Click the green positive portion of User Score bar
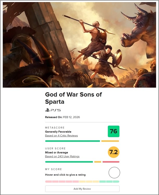This screenshot has height=195, width=159. [69, 162]
